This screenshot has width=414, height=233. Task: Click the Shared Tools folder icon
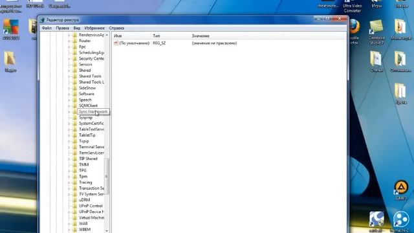(x=75, y=76)
